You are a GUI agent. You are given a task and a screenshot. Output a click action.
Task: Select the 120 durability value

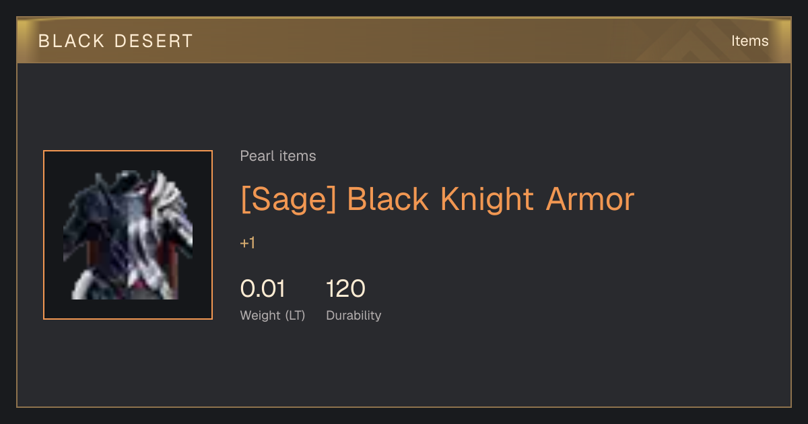pyautogui.click(x=345, y=289)
